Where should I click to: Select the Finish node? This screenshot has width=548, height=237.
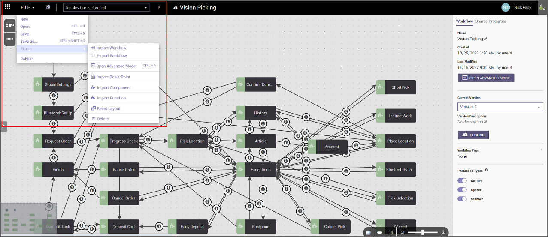54,169
